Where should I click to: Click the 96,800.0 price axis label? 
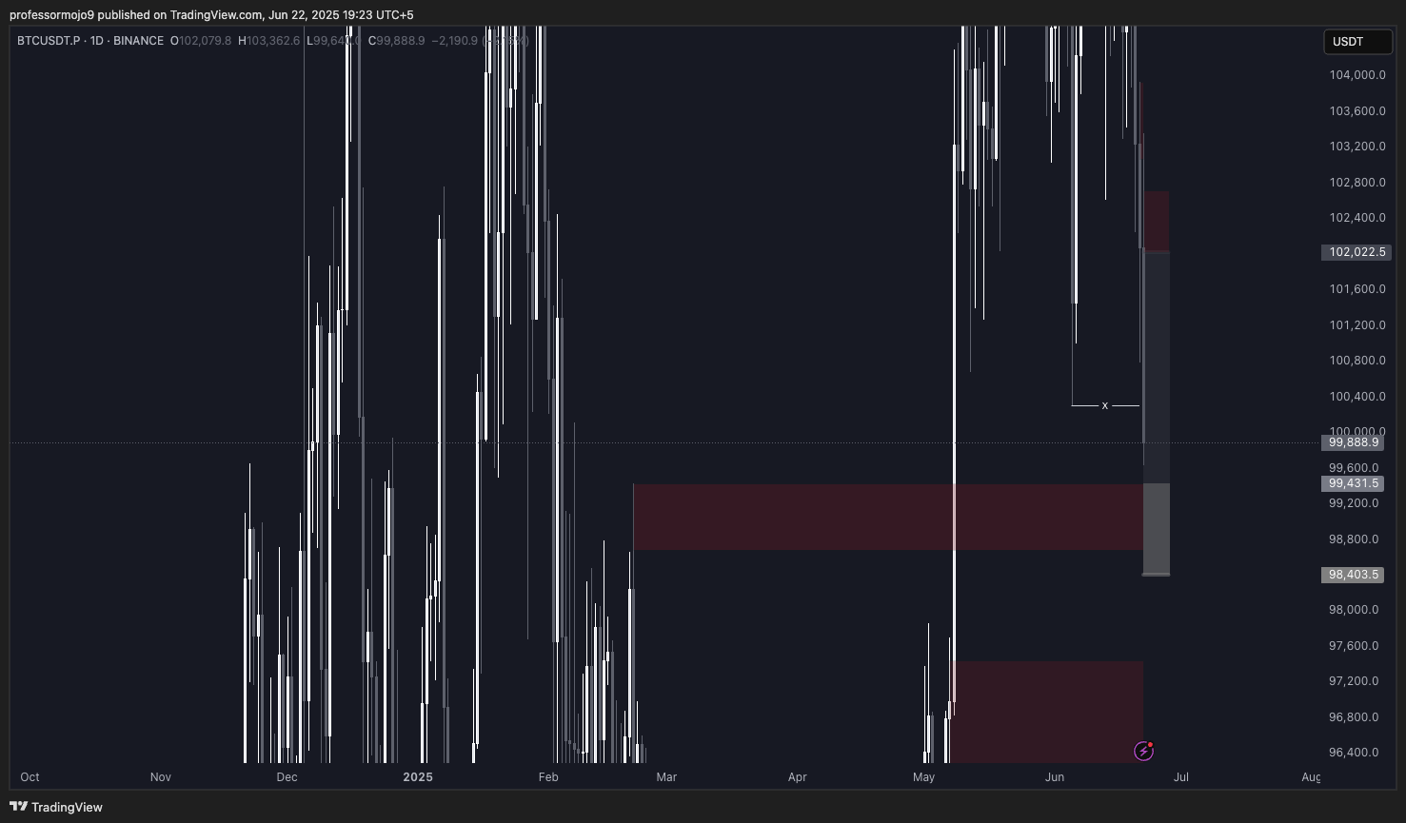(x=1354, y=717)
